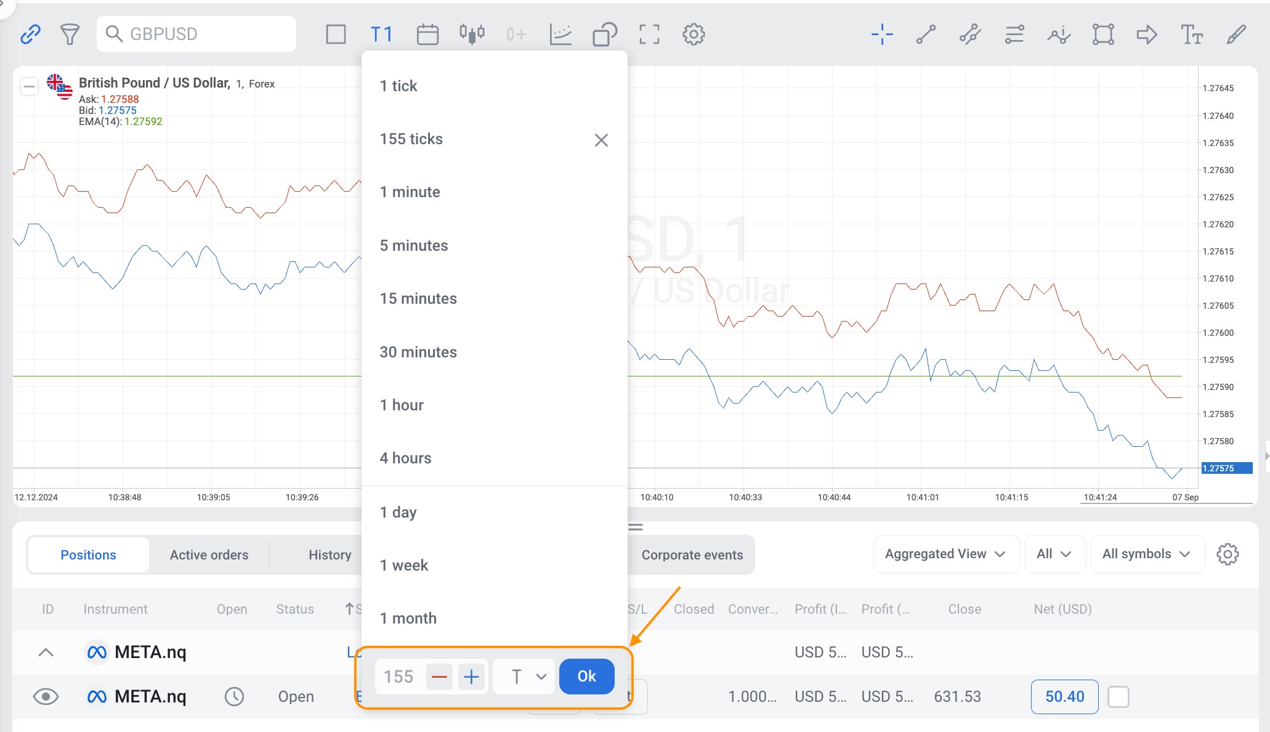The width and height of the screenshot is (1270, 732).
Task: Select the text annotation tool
Action: tap(1191, 34)
